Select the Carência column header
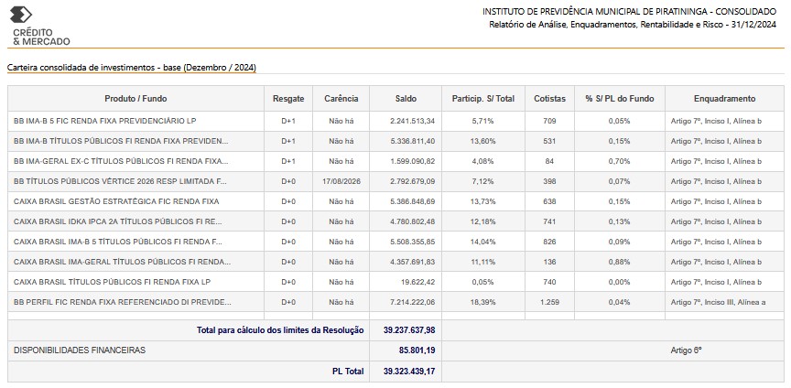The height and width of the screenshot is (388, 791). 341,99
